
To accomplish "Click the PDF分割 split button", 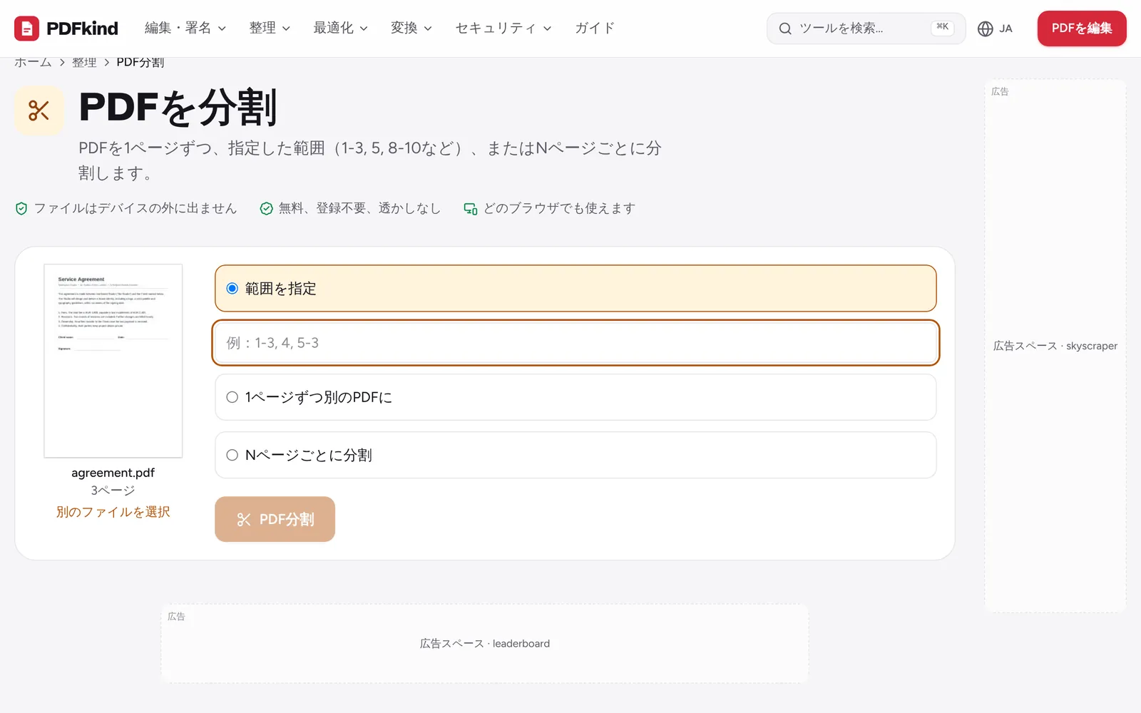I will tap(275, 519).
